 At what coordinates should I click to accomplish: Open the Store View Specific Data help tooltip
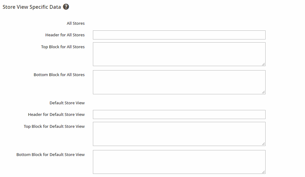(x=66, y=7)
